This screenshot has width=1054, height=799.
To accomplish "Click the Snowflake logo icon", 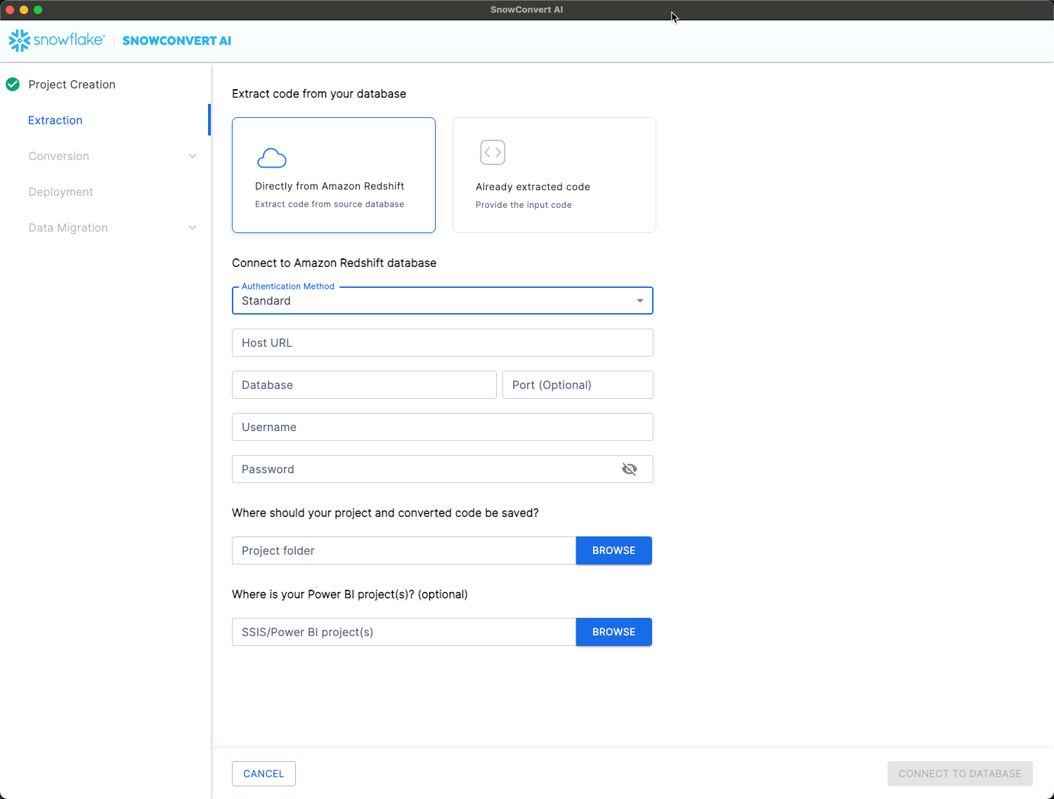I will [20, 41].
